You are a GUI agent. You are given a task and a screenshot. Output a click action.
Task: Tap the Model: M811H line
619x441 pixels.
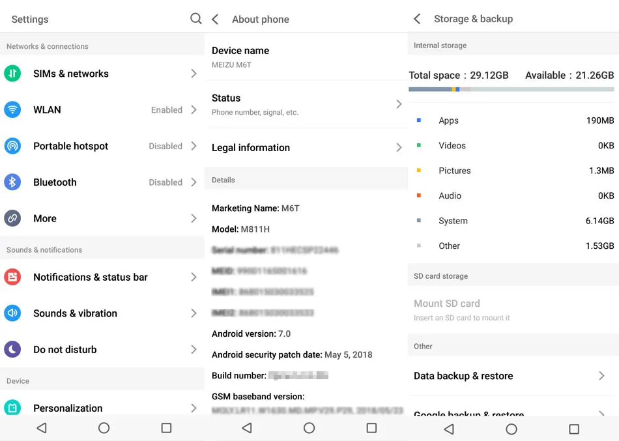click(241, 229)
